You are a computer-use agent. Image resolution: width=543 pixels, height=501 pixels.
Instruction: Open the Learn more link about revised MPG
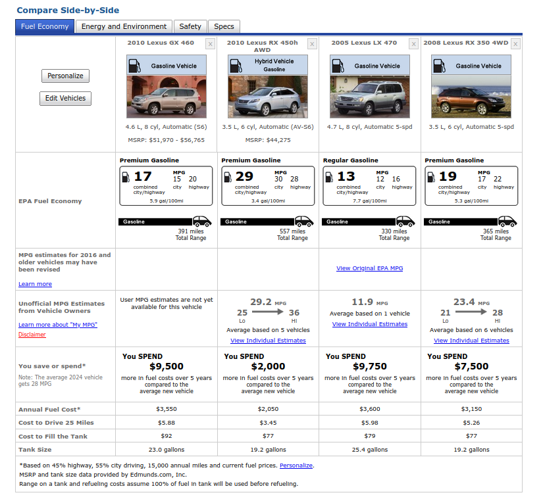coord(35,284)
